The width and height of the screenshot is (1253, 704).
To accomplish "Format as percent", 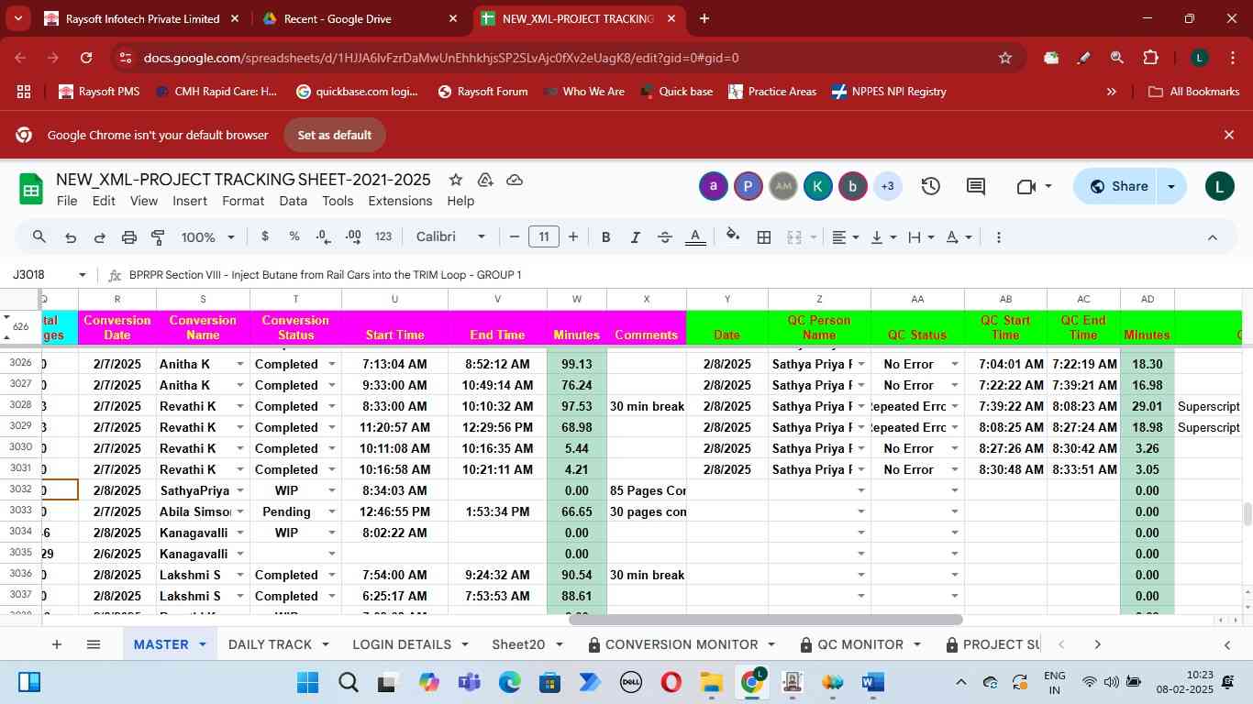I will [294, 236].
